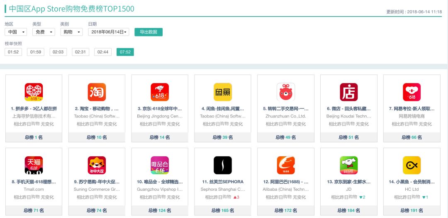Select the 02:31 snapshot
Viewport: 448px width, 218px height.
(80, 52)
